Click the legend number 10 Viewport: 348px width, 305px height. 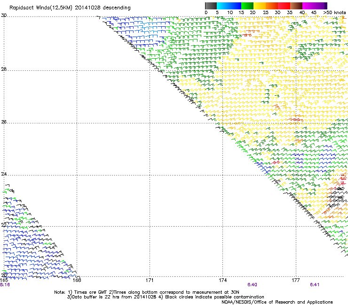click(230, 13)
